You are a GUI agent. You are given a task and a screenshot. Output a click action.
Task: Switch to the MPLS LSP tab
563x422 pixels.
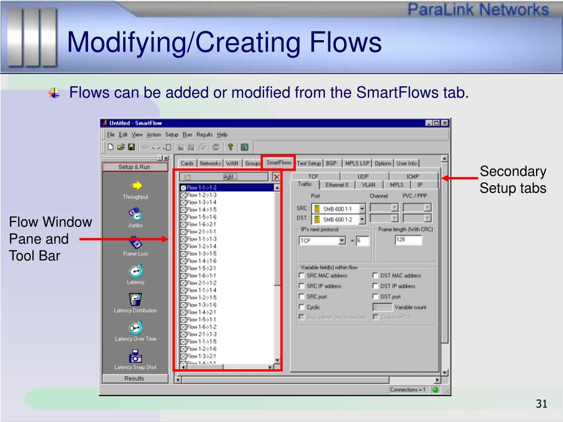pos(357,163)
